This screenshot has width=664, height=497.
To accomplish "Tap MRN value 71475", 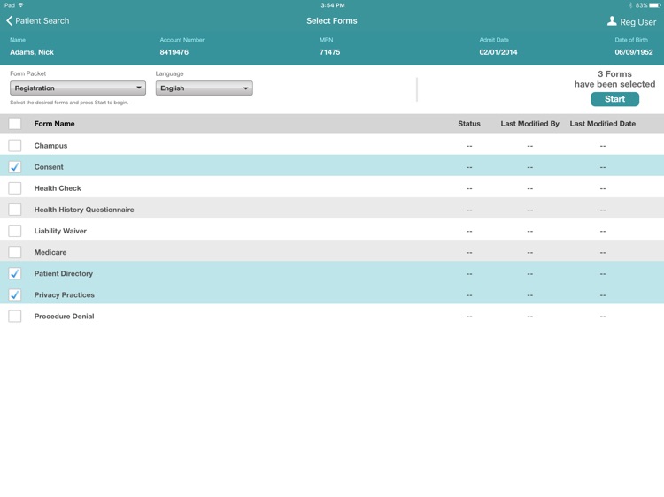I will [330, 52].
